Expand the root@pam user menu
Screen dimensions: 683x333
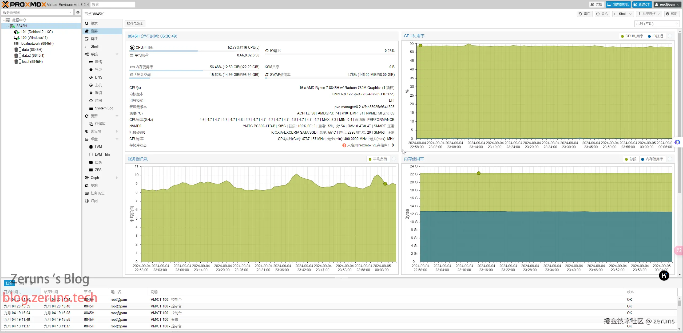coord(667,5)
